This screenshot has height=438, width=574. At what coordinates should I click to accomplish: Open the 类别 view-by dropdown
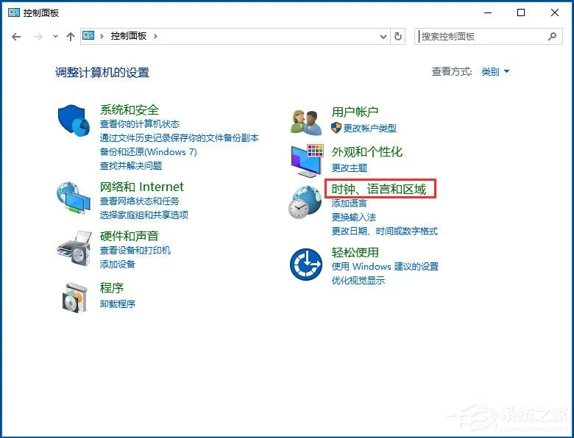[x=495, y=72]
